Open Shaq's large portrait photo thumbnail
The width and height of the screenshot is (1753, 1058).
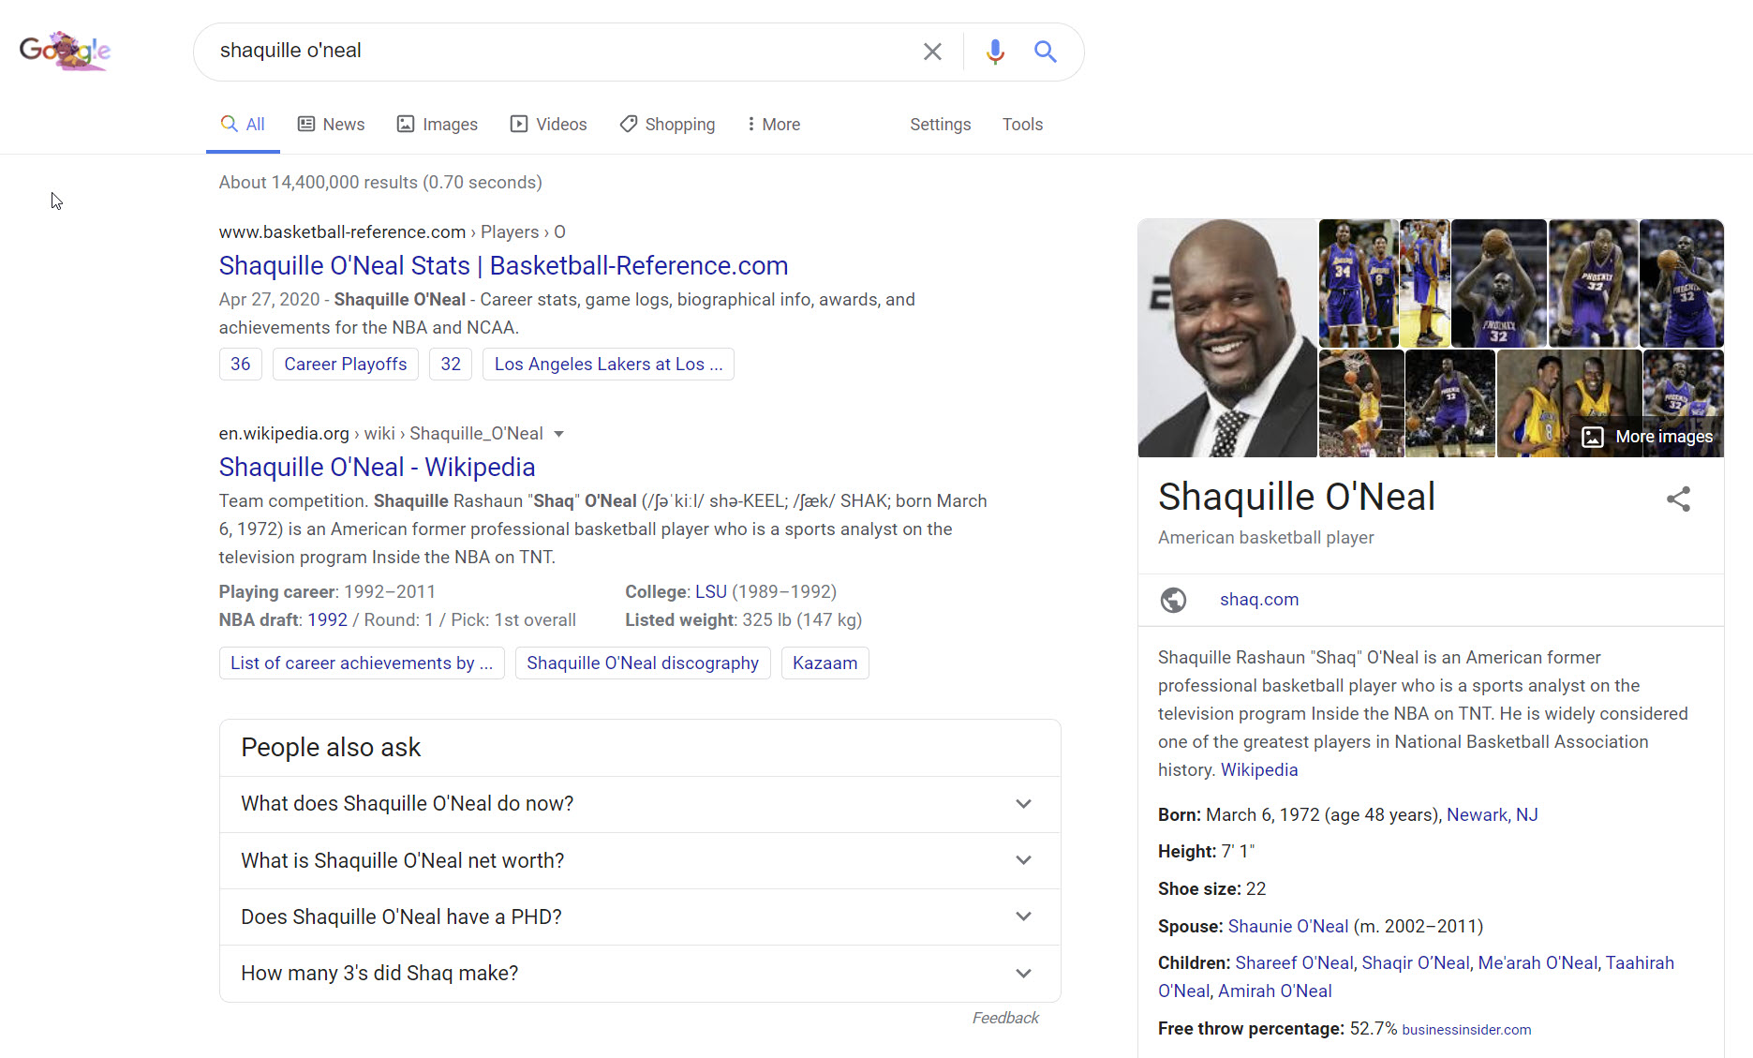click(1227, 338)
